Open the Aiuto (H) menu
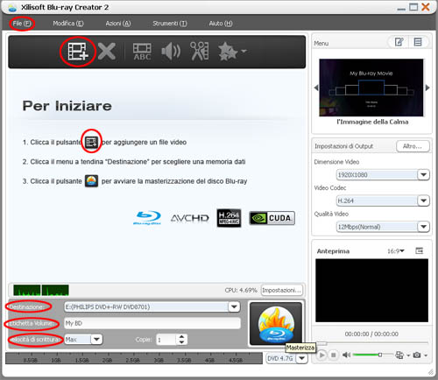The width and height of the screenshot is (438, 380). pos(221,24)
